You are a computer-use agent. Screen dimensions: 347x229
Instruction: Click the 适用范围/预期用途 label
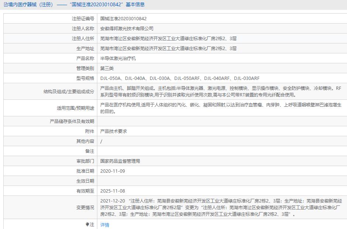click(x=76, y=108)
